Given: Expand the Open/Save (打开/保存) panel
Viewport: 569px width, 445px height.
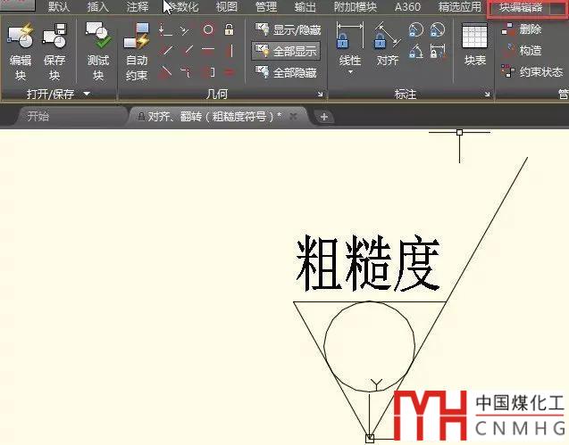Looking at the screenshot, I should 87,94.
